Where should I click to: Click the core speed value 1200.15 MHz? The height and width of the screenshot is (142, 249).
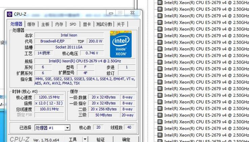click(49, 97)
